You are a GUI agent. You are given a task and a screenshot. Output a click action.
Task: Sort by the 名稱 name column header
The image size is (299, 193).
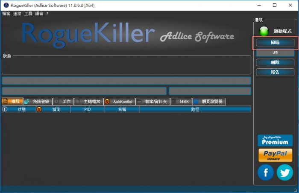122,109
